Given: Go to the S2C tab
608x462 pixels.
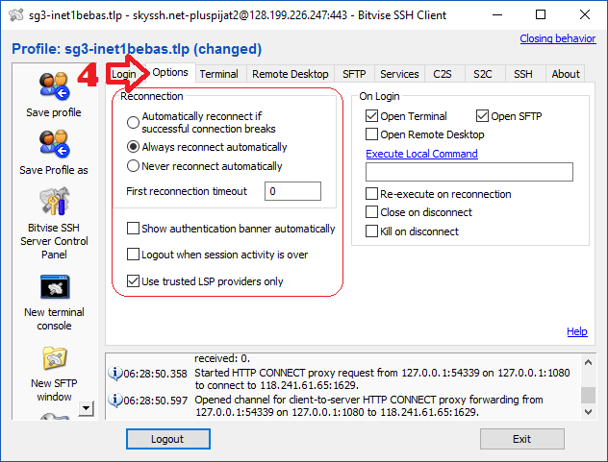Looking at the screenshot, I should pyautogui.click(x=483, y=74).
